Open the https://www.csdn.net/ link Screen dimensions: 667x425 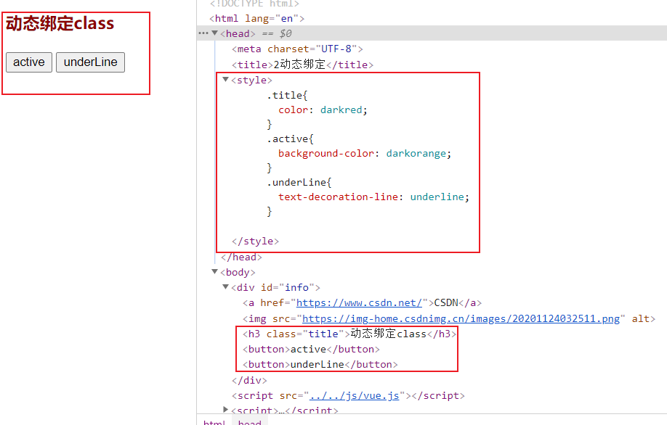[359, 302]
